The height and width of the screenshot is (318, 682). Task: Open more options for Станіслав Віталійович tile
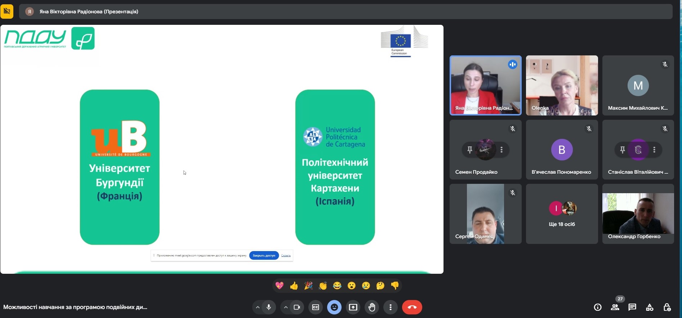tap(654, 150)
